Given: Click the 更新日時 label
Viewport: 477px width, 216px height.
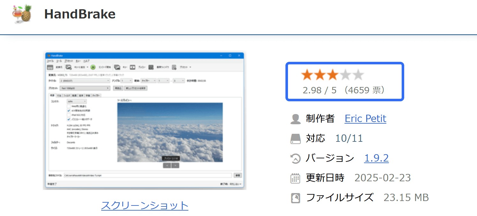Looking at the screenshot, I should (x=325, y=178).
